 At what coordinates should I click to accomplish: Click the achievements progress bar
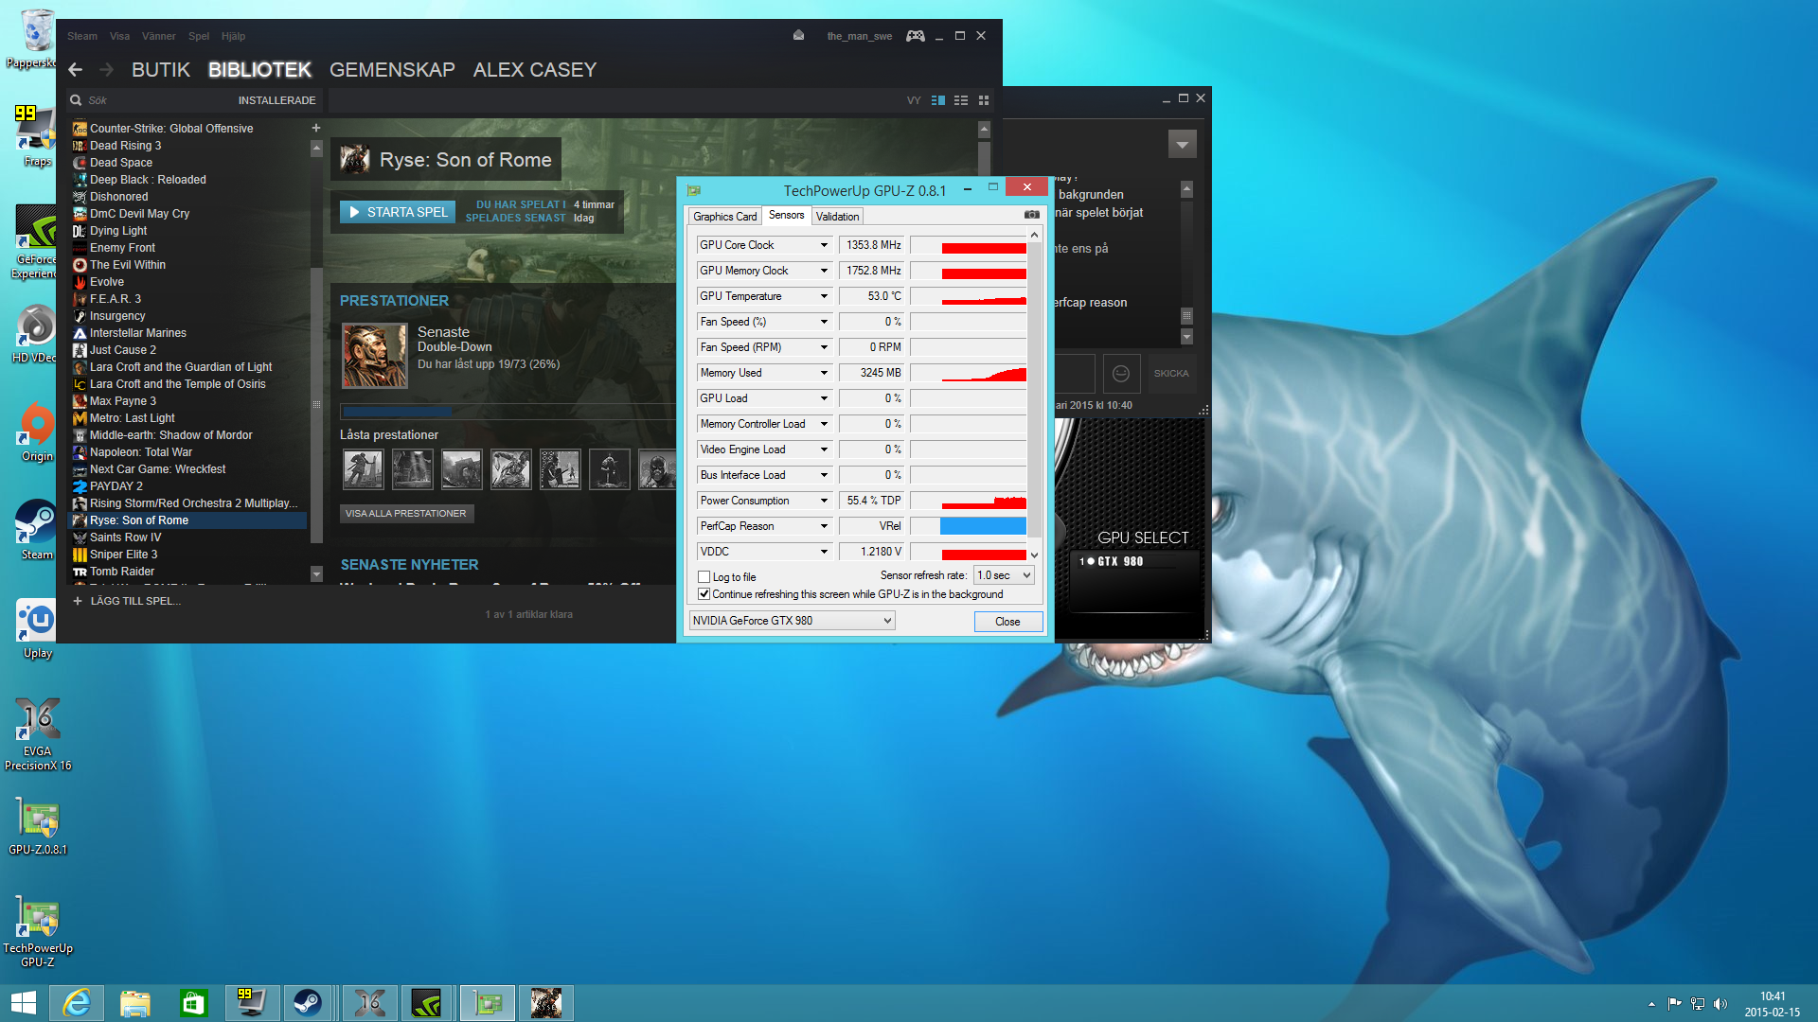507,411
